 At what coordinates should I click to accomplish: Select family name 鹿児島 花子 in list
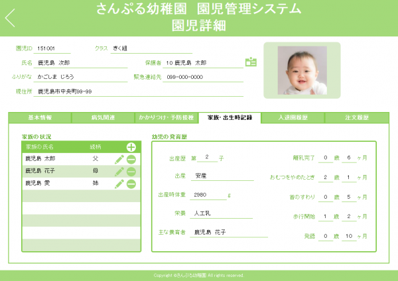[40, 171]
